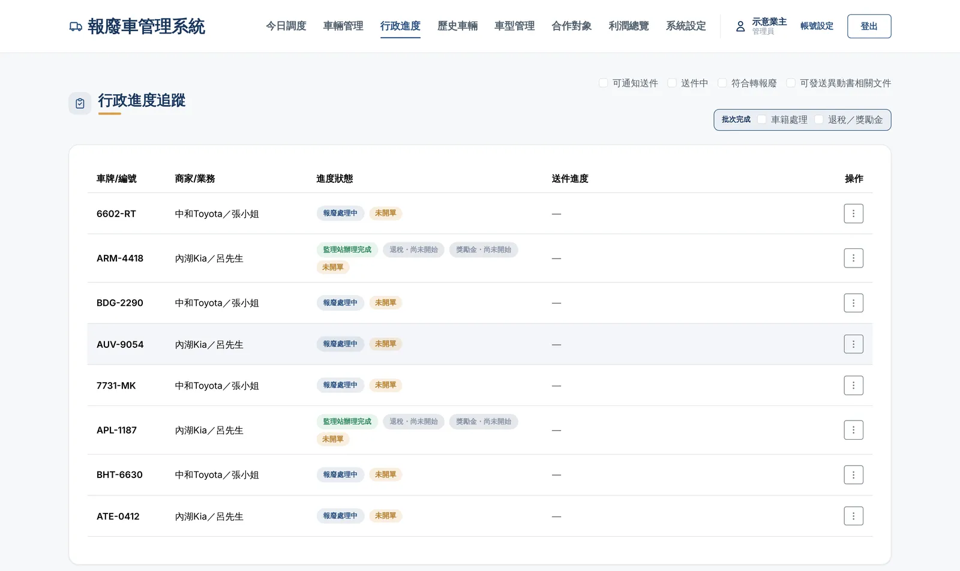Click 獎勵金・尚未開始 badge in ARM-4418 row
The width and height of the screenshot is (960, 571).
(484, 250)
